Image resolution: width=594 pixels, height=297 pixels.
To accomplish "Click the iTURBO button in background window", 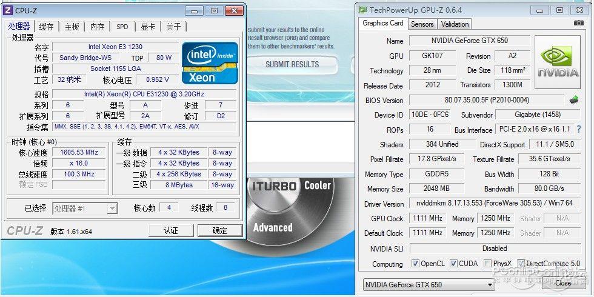I will 273,185.
